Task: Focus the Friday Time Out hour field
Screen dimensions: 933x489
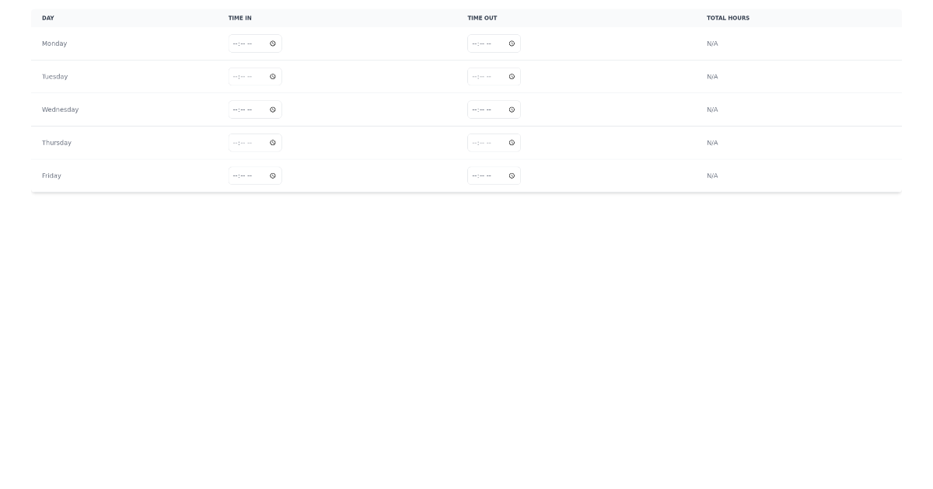Action: 474,175
